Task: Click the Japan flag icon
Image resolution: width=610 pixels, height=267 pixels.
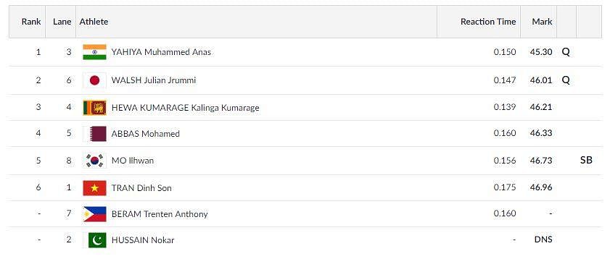Action: pyautogui.click(x=94, y=80)
